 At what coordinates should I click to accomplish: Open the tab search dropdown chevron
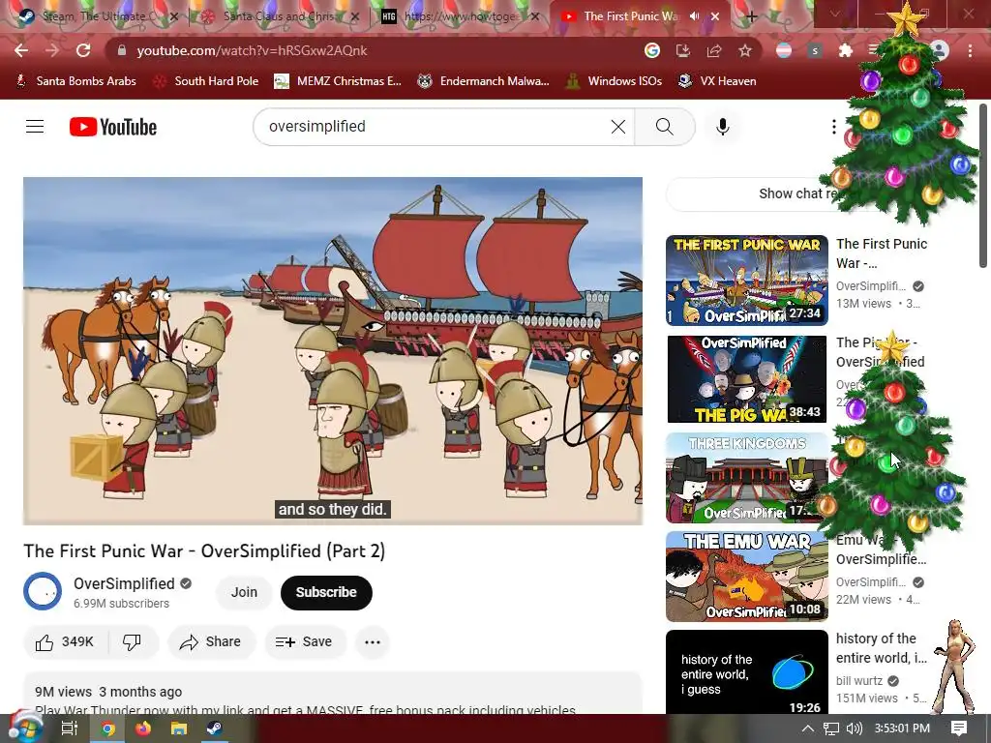coord(835,14)
